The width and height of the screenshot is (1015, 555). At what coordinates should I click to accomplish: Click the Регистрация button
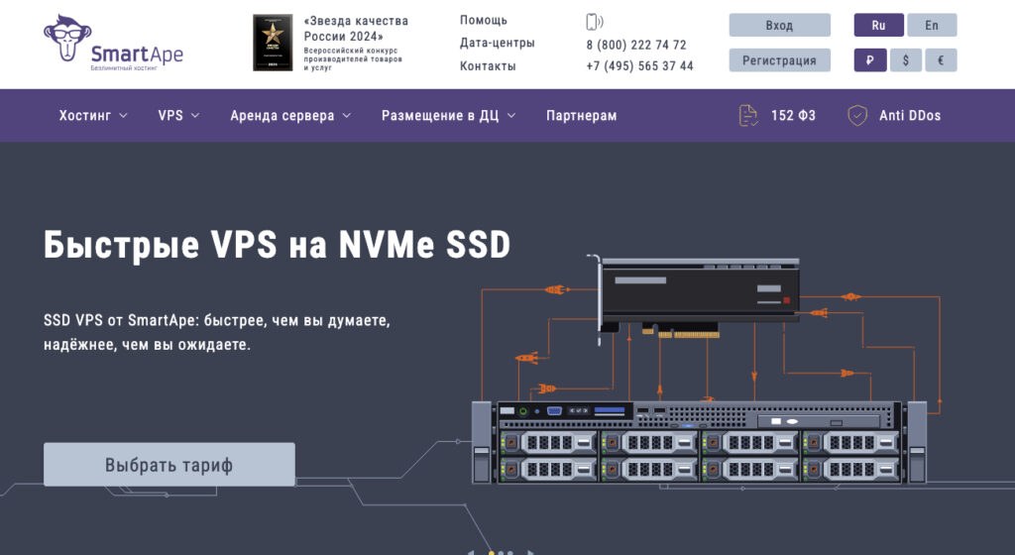pyautogui.click(x=779, y=60)
